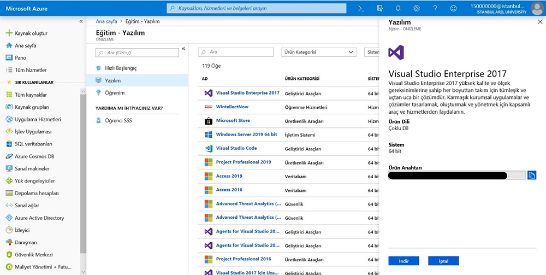
Task: Click the Windows Server 2019 row icon
Action: tap(209, 134)
